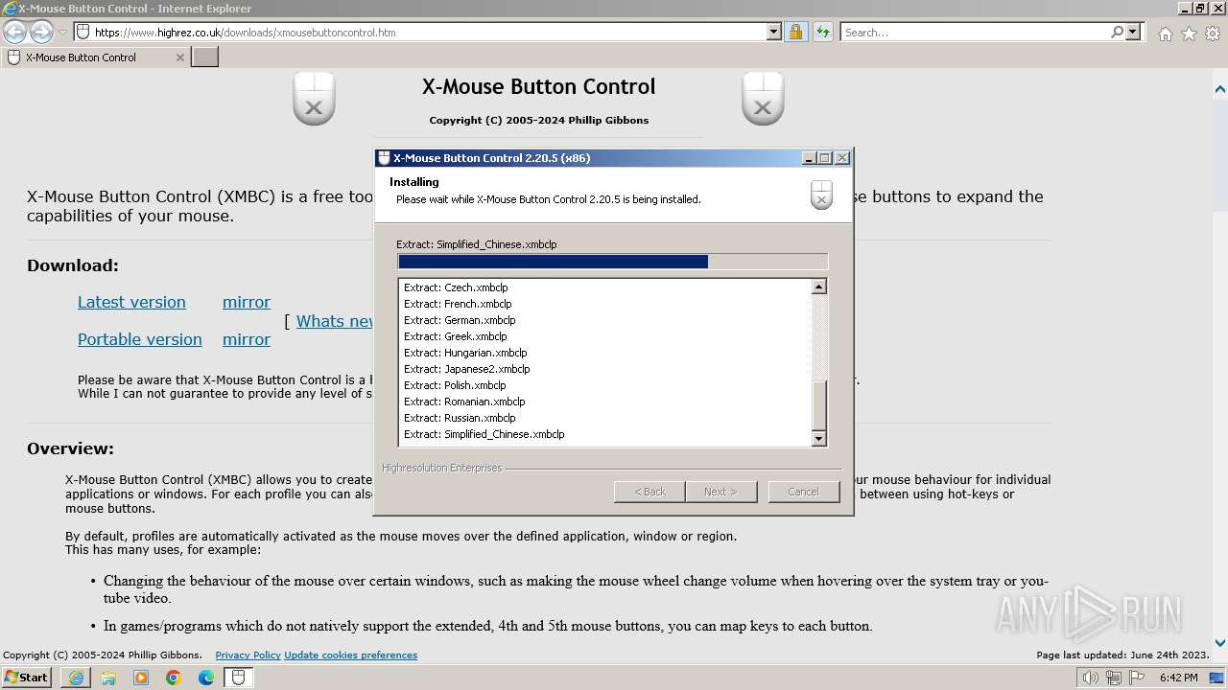This screenshot has height=690, width=1228.
Task: Open a new blank tab
Action: pos(205,57)
